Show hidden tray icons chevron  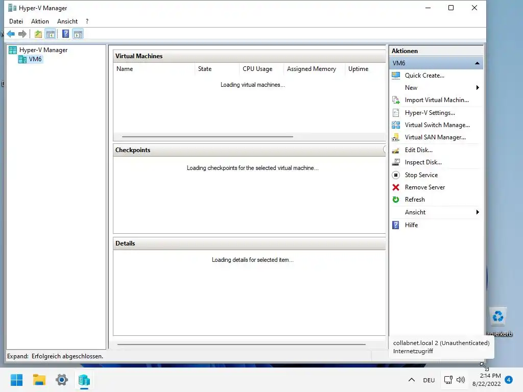tap(412, 380)
